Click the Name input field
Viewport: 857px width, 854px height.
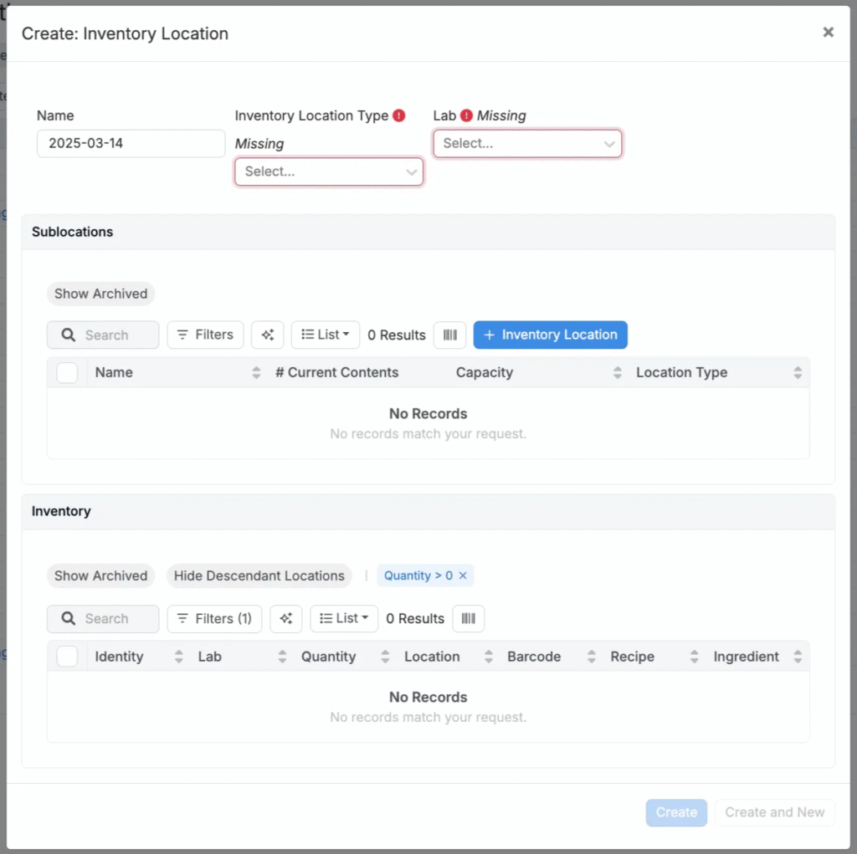pos(131,143)
